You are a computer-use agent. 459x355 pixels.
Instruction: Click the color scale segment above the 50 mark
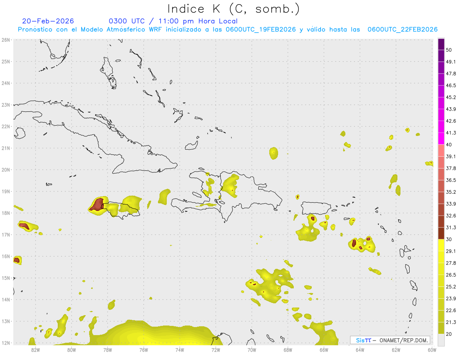click(441, 44)
